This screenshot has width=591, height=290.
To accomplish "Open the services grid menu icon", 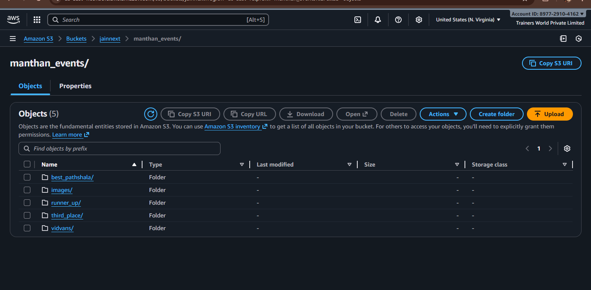I will click(37, 20).
